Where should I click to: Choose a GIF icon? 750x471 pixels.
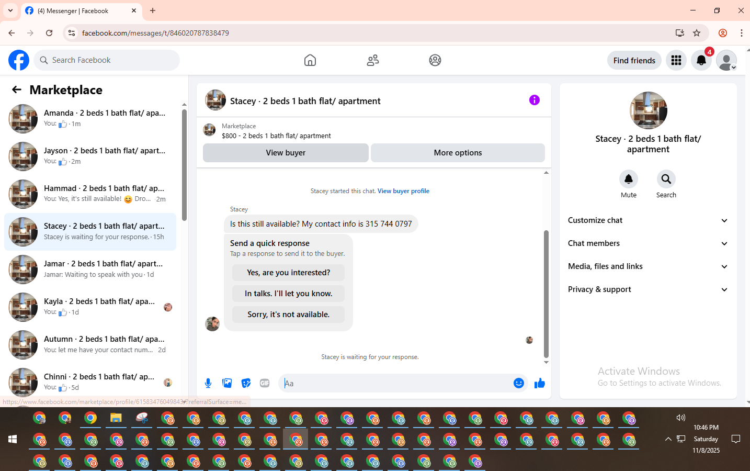(265, 383)
